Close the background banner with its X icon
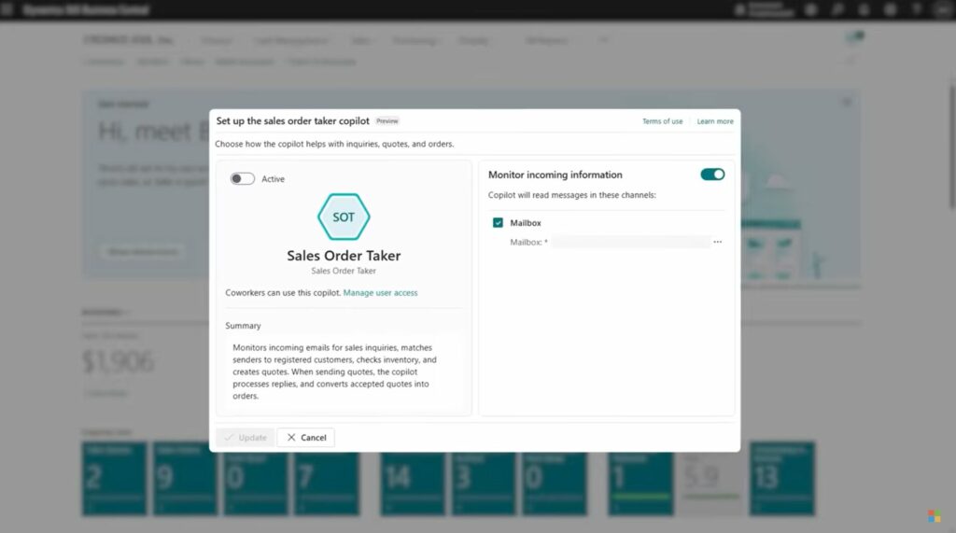956x533 pixels. click(846, 103)
